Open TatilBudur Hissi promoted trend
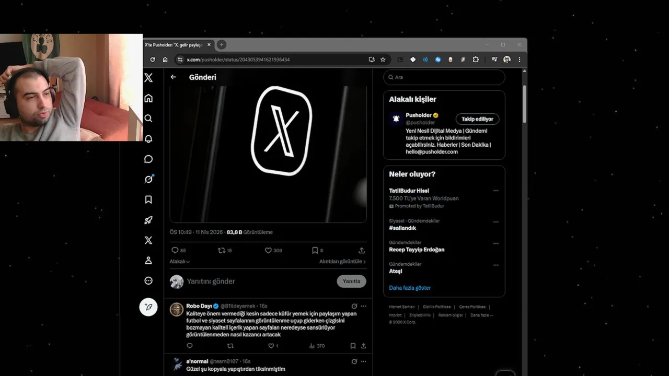669x376 pixels. (409, 191)
